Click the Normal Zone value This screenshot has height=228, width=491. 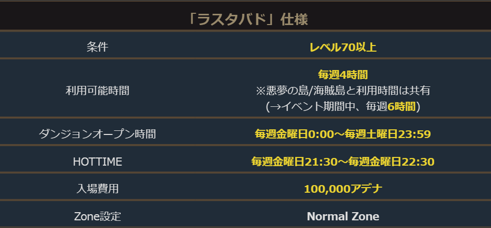(x=343, y=216)
